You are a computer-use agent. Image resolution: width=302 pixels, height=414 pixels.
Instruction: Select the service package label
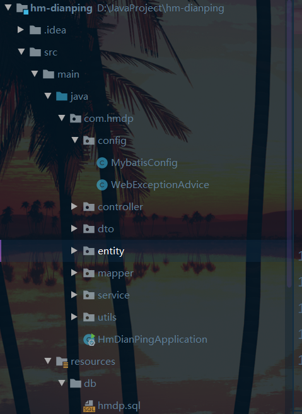pyautogui.click(x=113, y=295)
